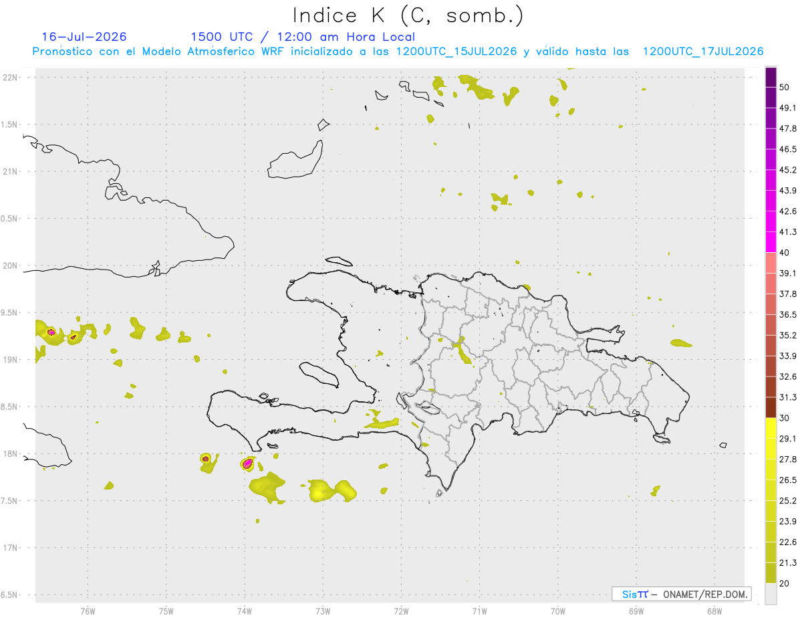
Task: Click the "Indice K (C, somb.)" title
Action: (x=408, y=15)
